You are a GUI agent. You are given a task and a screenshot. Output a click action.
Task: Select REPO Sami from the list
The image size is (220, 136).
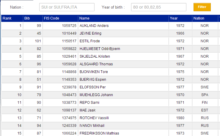tap(89, 103)
